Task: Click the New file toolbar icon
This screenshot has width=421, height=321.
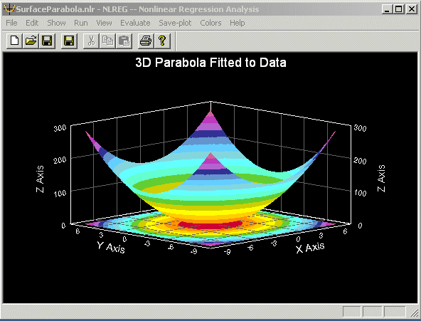Action: pos(14,41)
